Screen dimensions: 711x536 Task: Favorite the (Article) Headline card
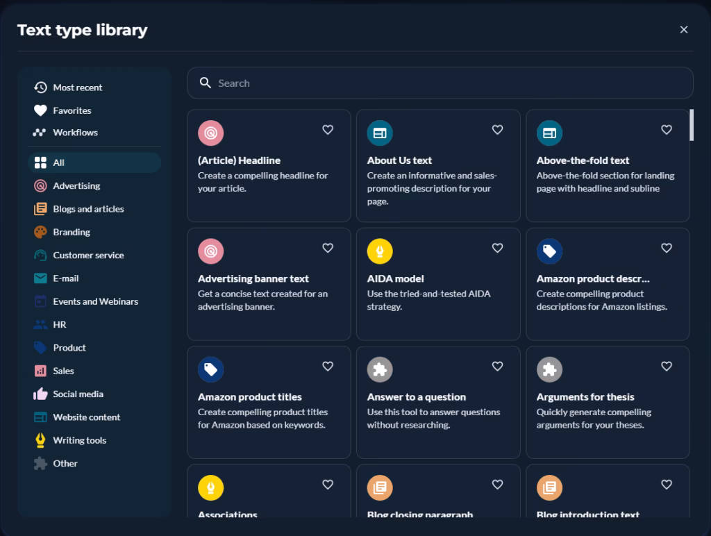tap(328, 130)
